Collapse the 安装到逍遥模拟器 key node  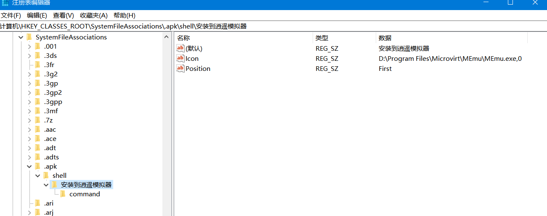coord(46,185)
